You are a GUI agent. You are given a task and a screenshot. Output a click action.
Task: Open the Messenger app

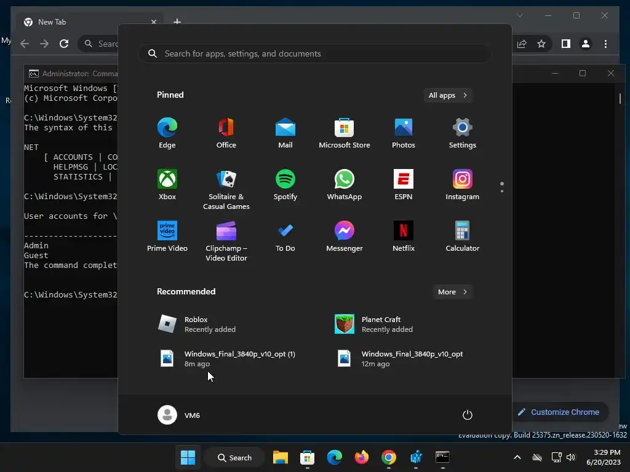[x=345, y=237]
